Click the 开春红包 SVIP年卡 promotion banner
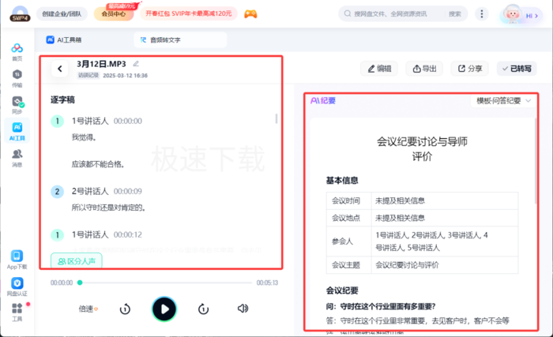The height and width of the screenshot is (337, 553). pos(189,13)
